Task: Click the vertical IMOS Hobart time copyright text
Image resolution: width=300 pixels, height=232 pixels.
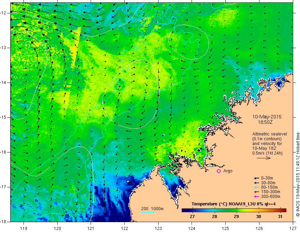Action: 298,174
